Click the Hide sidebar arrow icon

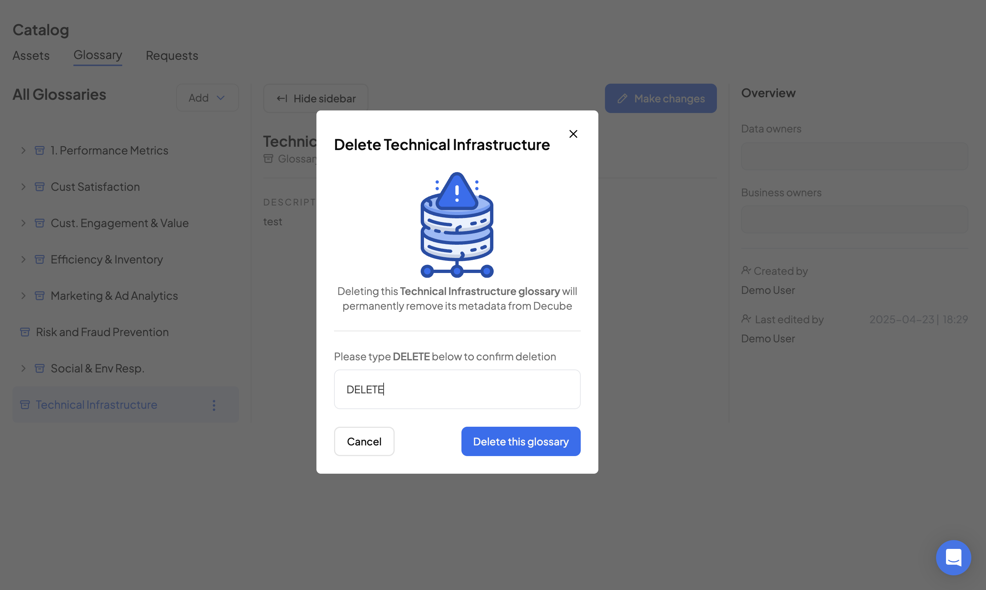tap(282, 99)
